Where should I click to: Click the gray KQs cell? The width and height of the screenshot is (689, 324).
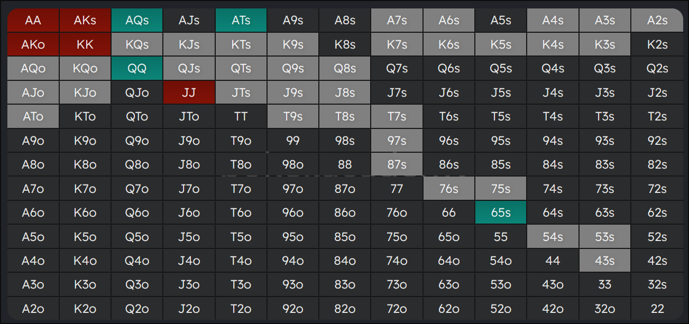137,44
